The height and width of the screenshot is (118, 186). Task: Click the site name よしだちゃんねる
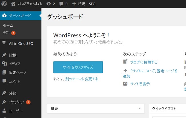point(30,4)
